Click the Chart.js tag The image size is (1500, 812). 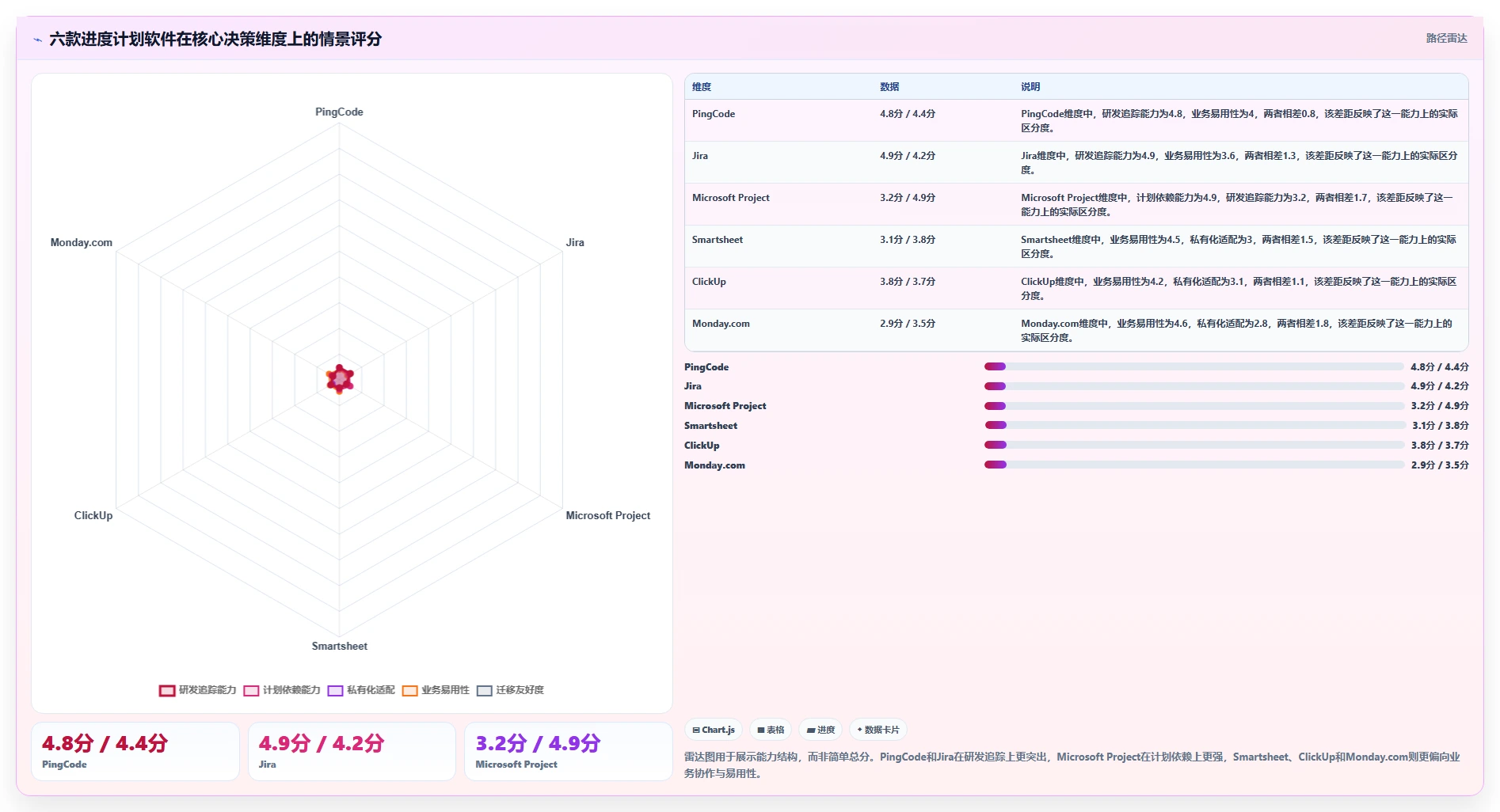(714, 730)
